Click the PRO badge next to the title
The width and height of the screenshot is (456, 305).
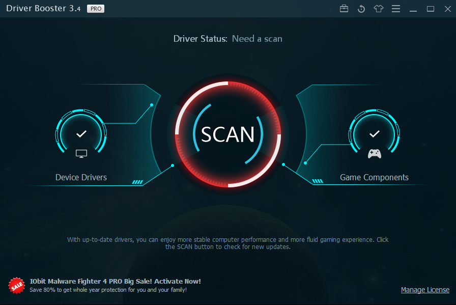pos(95,8)
